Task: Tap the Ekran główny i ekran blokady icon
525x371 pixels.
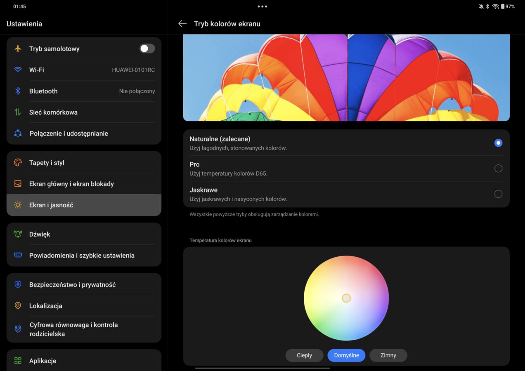Action: pos(18,184)
